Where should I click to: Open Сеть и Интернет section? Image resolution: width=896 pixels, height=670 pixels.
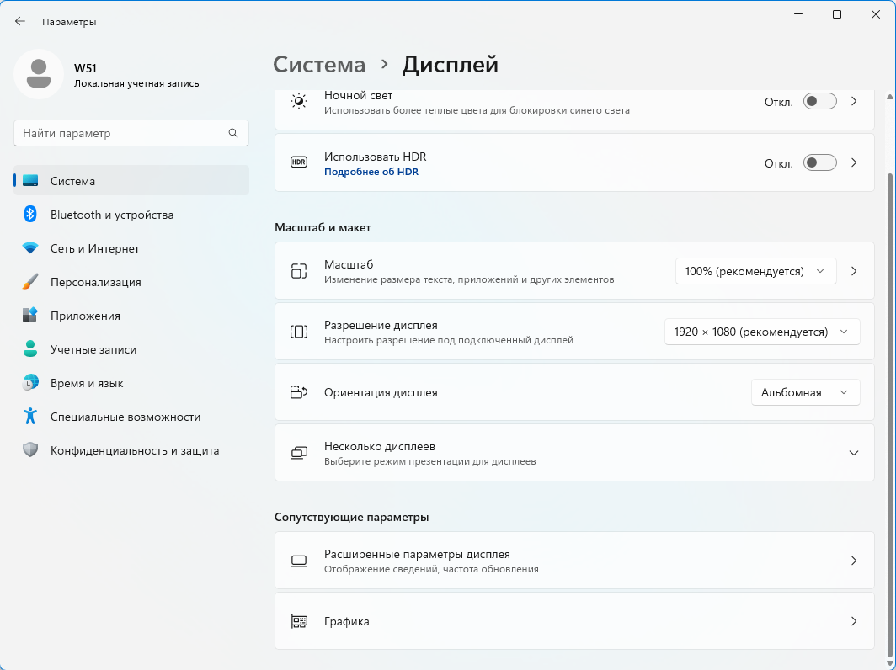coord(131,248)
